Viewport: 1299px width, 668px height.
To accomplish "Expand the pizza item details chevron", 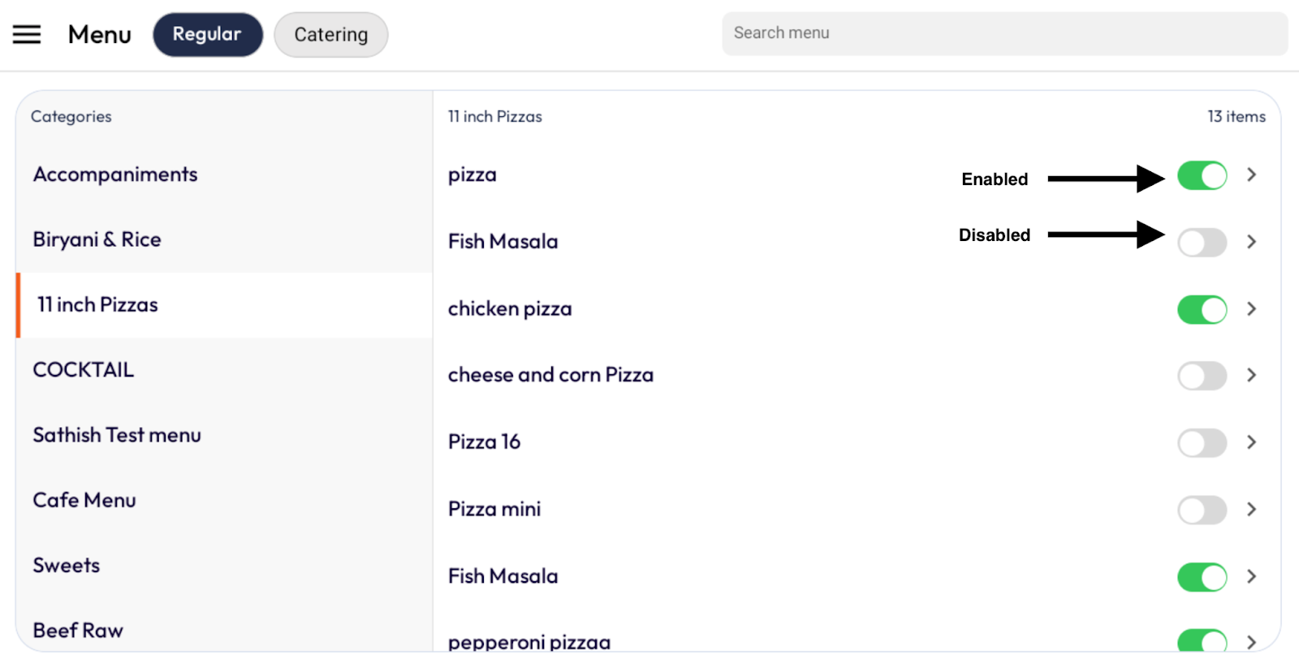I will pos(1251,175).
